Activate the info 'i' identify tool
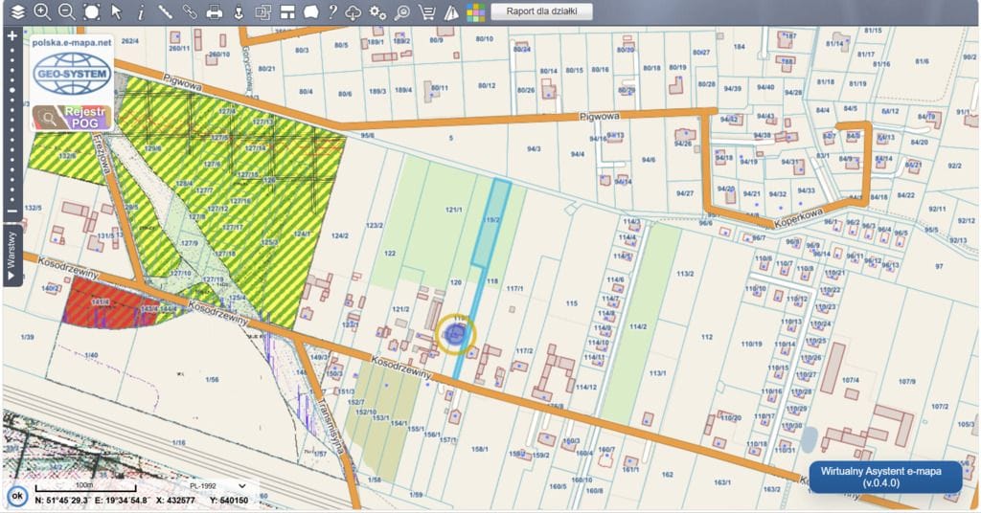 pyautogui.click(x=141, y=12)
